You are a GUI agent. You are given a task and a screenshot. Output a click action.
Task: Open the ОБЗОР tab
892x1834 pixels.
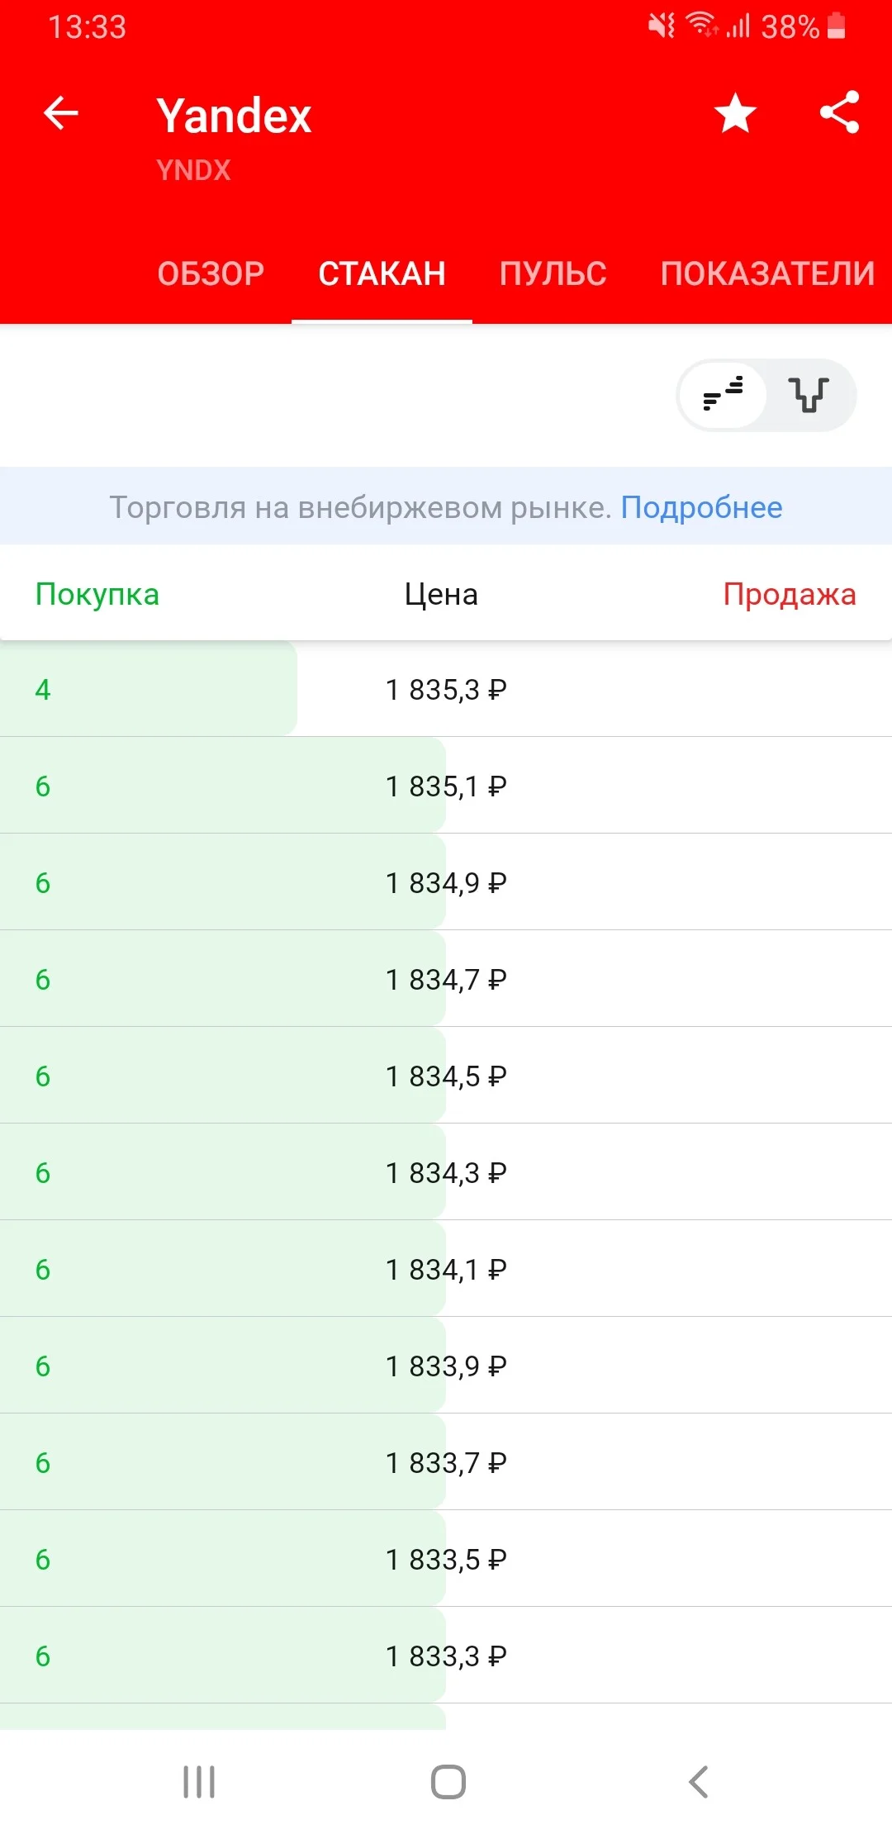click(x=211, y=273)
